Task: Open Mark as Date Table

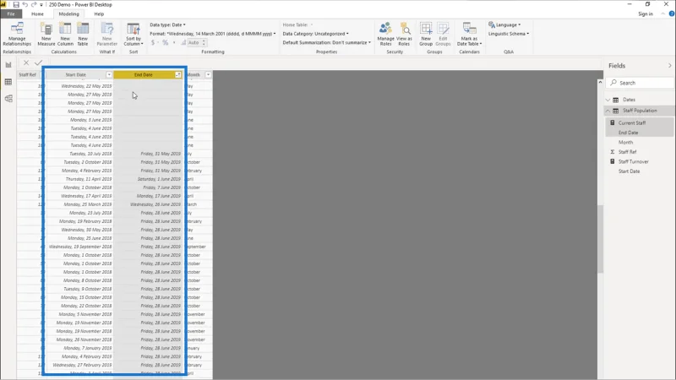Action: coord(469,34)
